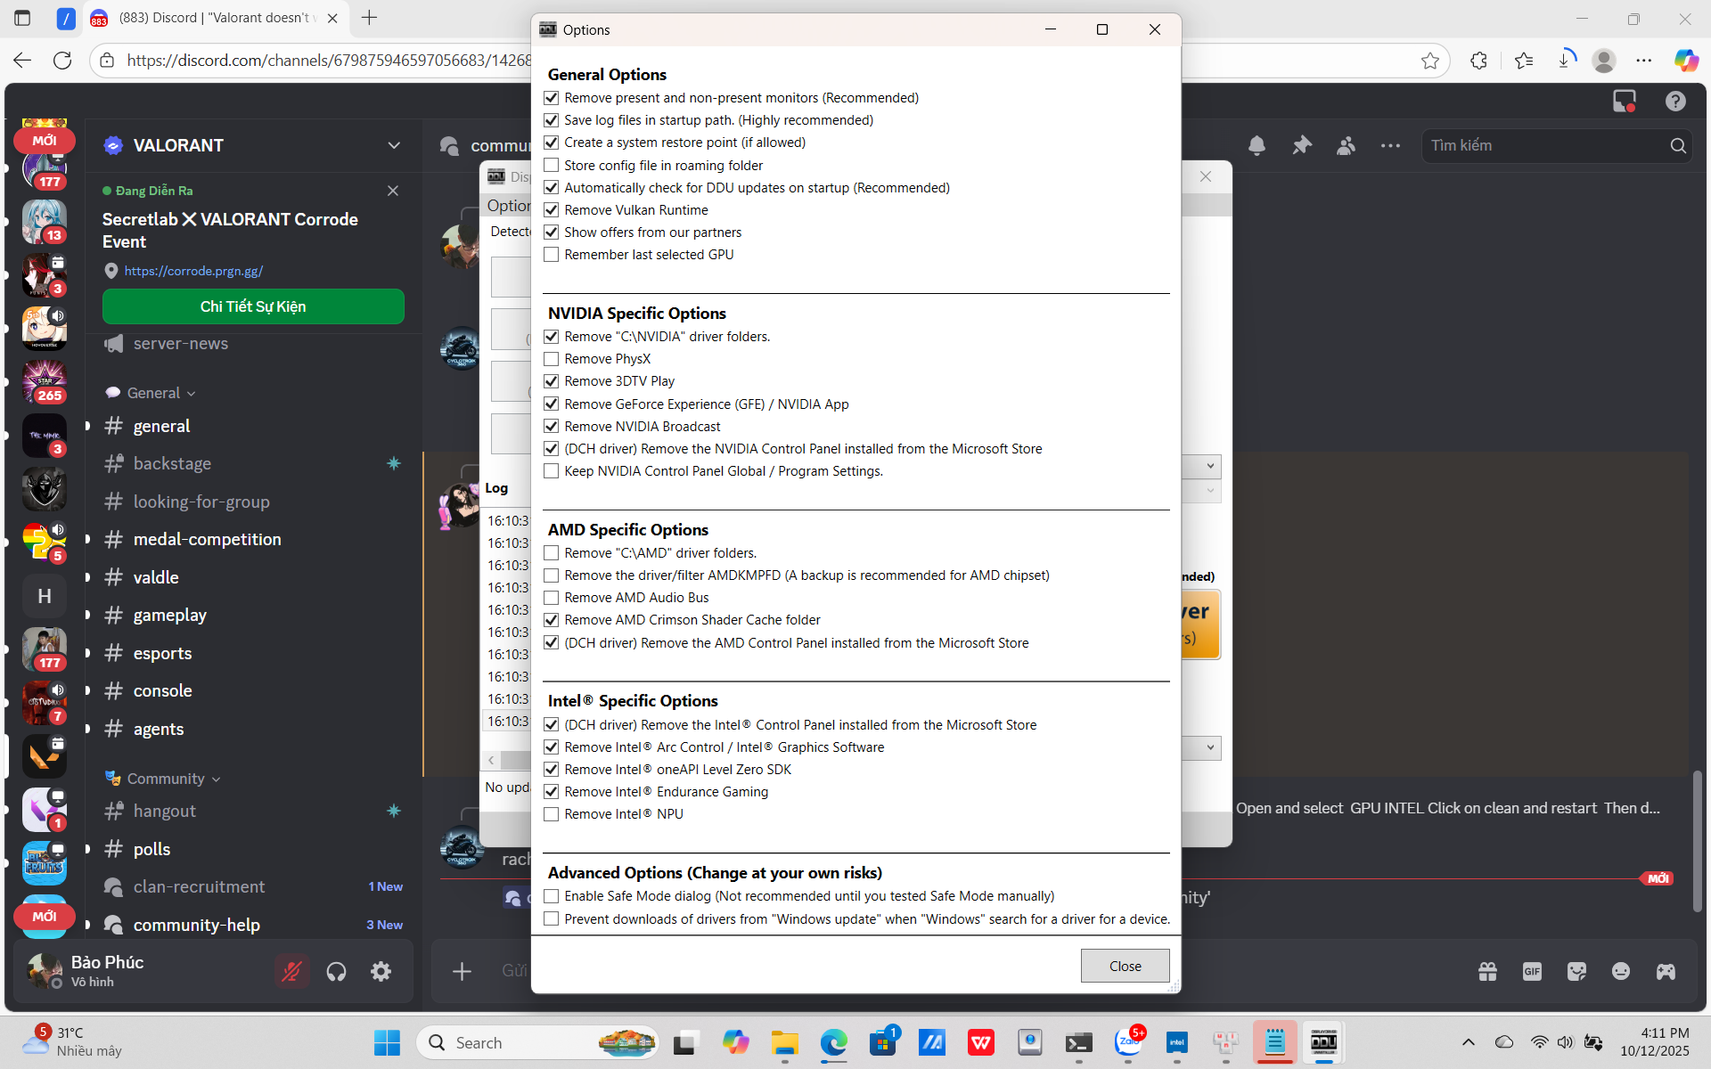This screenshot has height=1069, width=1711.
Task: Collapse the Community channel category
Action: (166, 779)
